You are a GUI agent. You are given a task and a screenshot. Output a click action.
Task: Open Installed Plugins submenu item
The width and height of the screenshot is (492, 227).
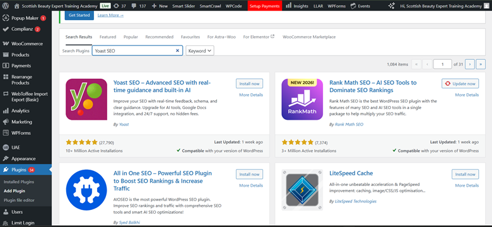pyautogui.click(x=19, y=182)
